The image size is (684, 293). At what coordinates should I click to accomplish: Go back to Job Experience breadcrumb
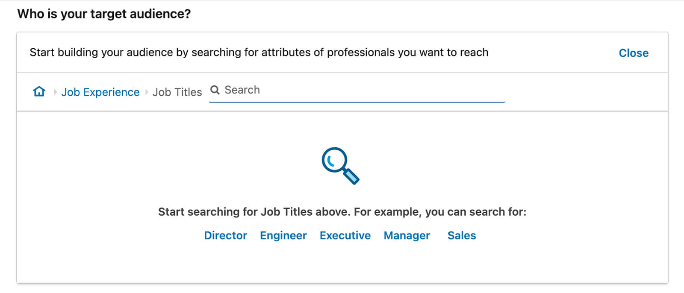click(x=100, y=92)
